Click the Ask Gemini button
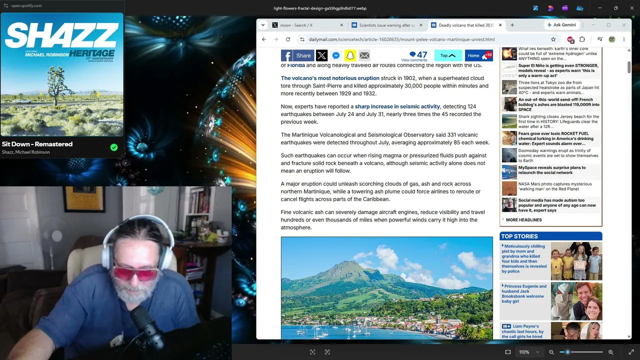The width and height of the screenshot is (640, 360). pyautogui.click(x=561, y=25)
